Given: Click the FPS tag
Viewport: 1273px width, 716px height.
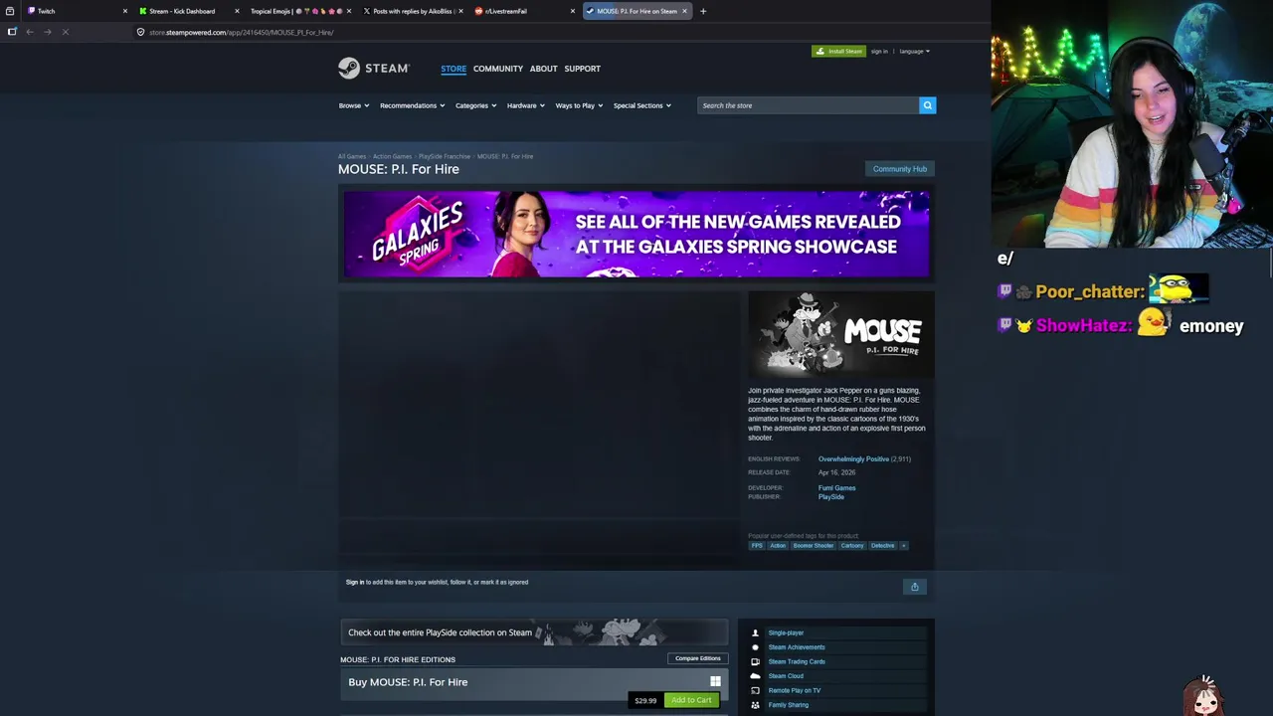Looking at the screenshot, I should click(757, 546).
